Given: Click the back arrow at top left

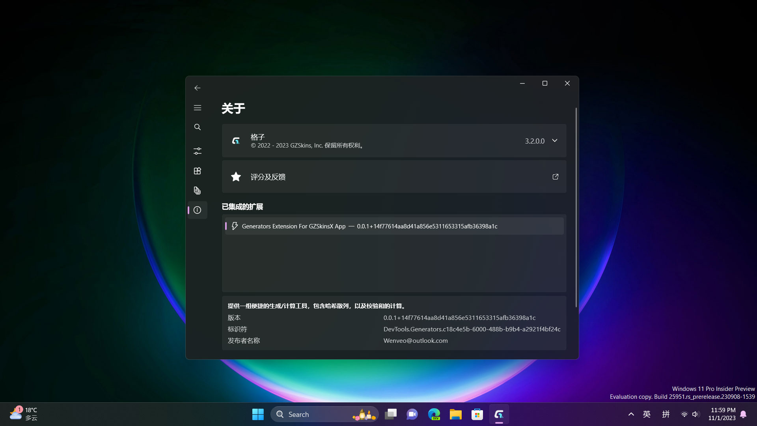Looking at the screenshot, I should (197, 88).
